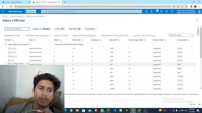Sort by Type column

pos(33,40)
